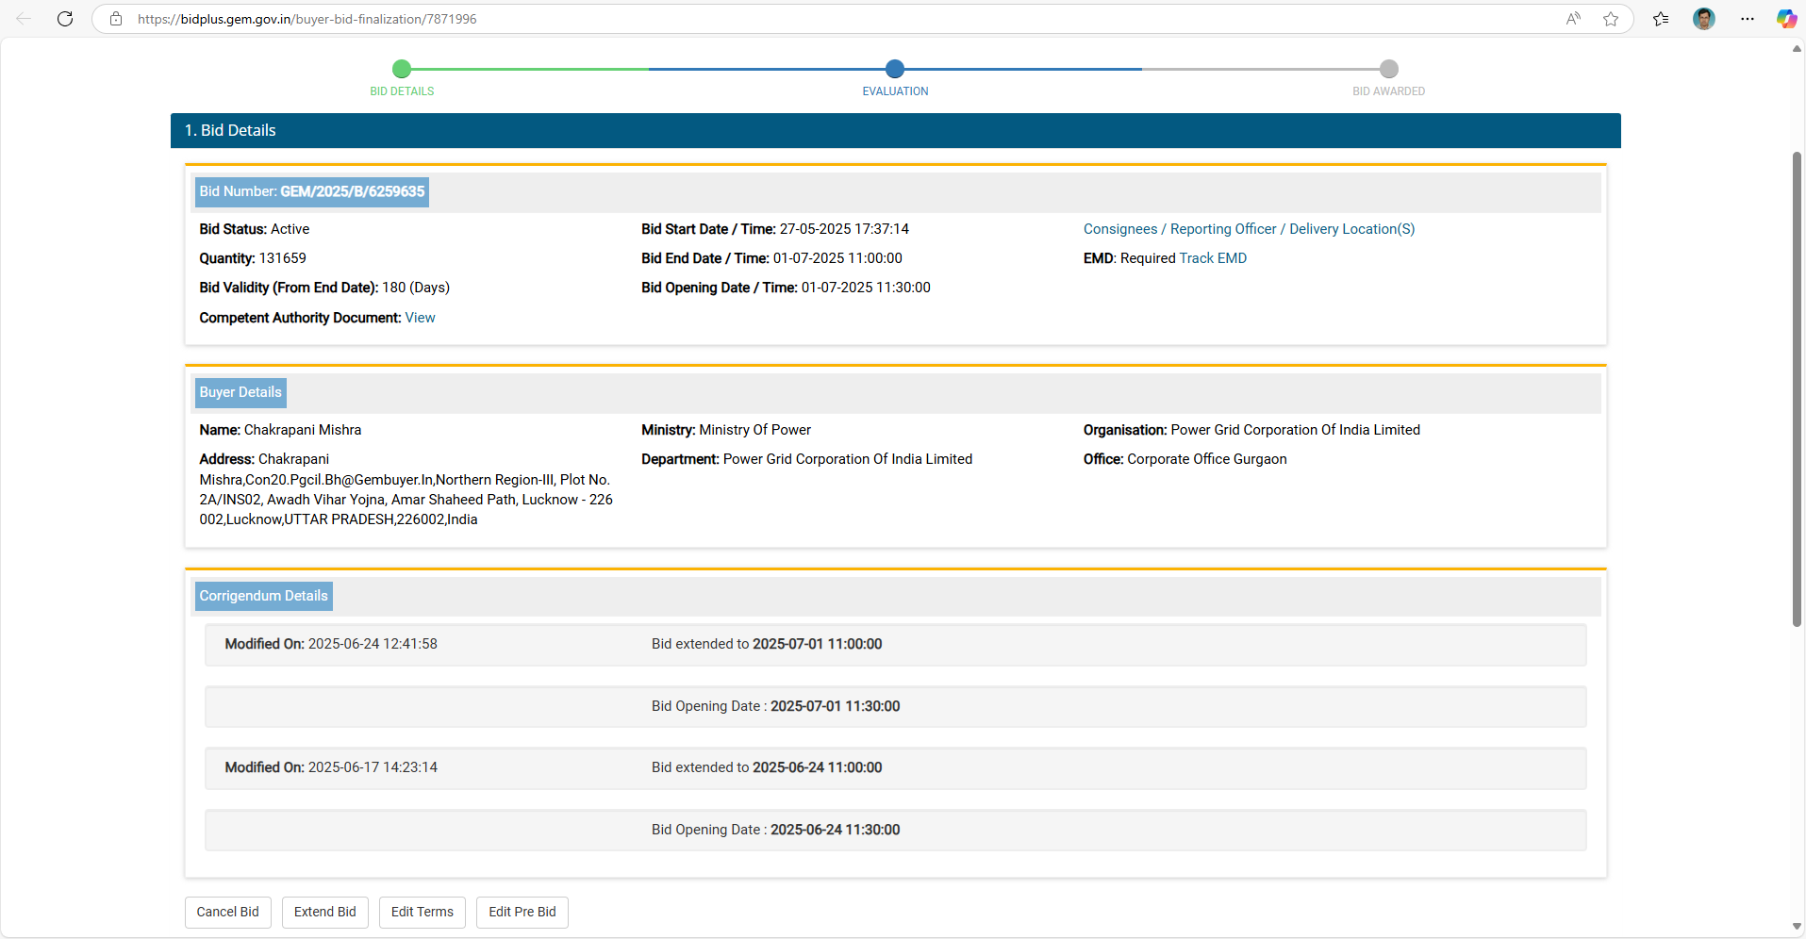Click the Edit Pre Bid button
Viewport: 1806px width, 939px height.
[522, 912]
